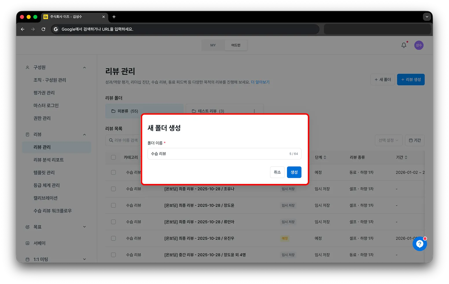The image size is (449, 284).
Task: Switch to the MY tab
Action: 213,45
